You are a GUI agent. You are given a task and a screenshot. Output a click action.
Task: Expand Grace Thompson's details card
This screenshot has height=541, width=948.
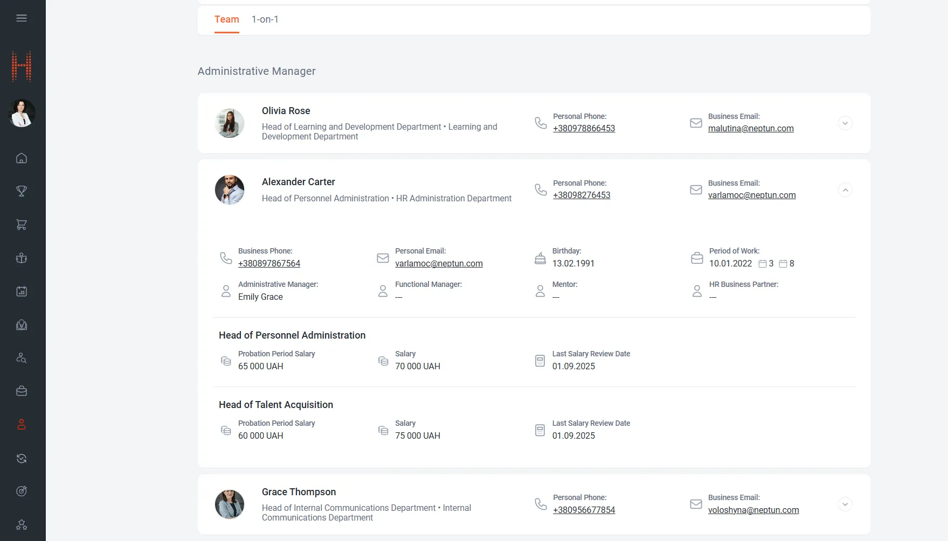point(845,504)
